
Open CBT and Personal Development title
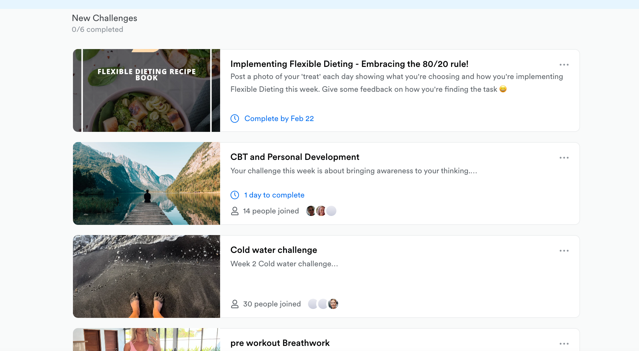pyautogui.click(x=295, y=157)
